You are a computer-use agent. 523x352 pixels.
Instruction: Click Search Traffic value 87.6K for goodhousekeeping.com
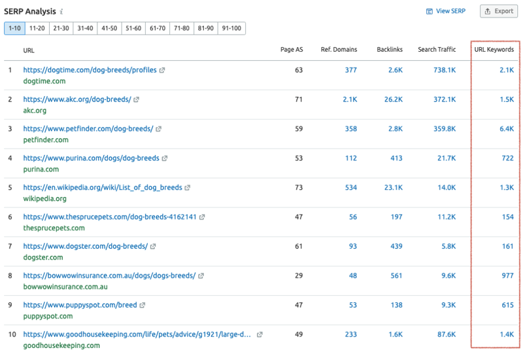[447, 334]
